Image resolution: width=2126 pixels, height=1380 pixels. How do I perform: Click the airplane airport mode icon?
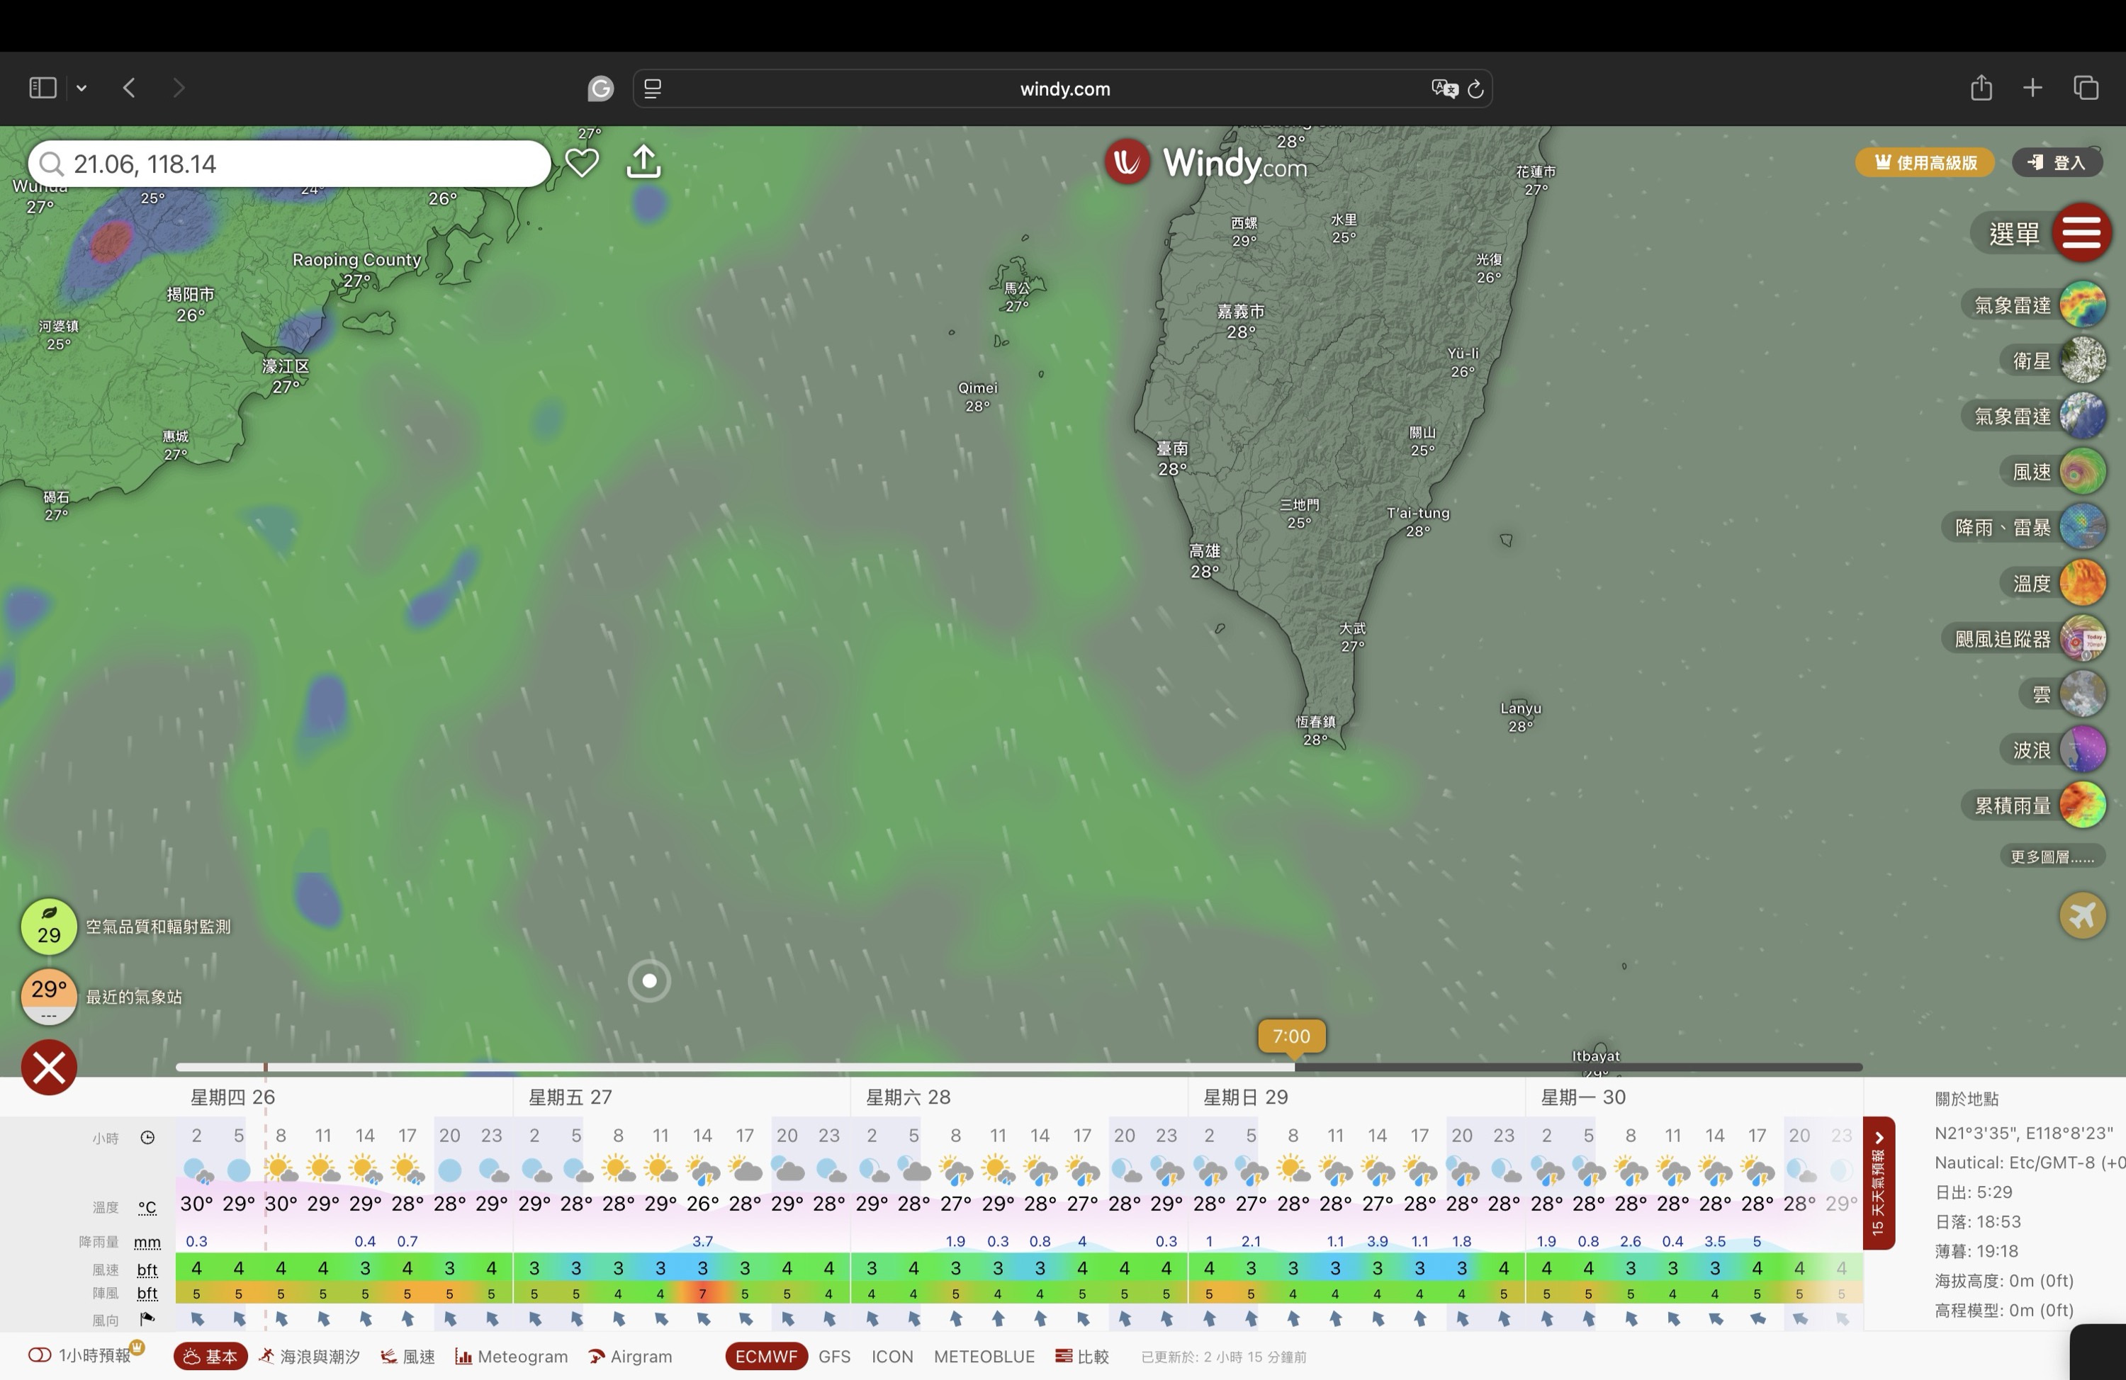[2082, 915]
